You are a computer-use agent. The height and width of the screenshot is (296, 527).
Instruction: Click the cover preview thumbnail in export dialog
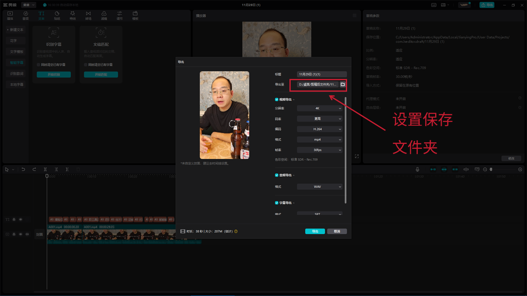click(224, 115)
